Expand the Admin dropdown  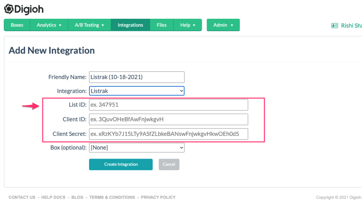coord(223,25)
